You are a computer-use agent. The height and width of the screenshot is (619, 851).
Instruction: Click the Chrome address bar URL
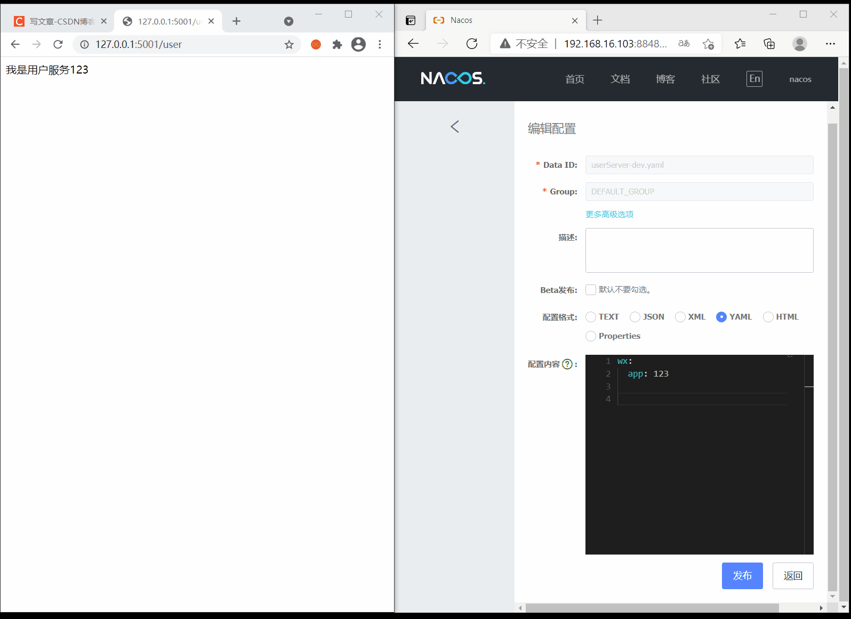139,44
